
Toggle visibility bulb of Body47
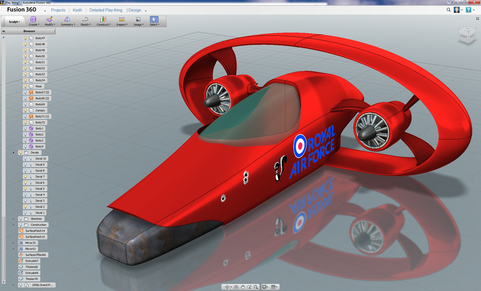[25, 38]
